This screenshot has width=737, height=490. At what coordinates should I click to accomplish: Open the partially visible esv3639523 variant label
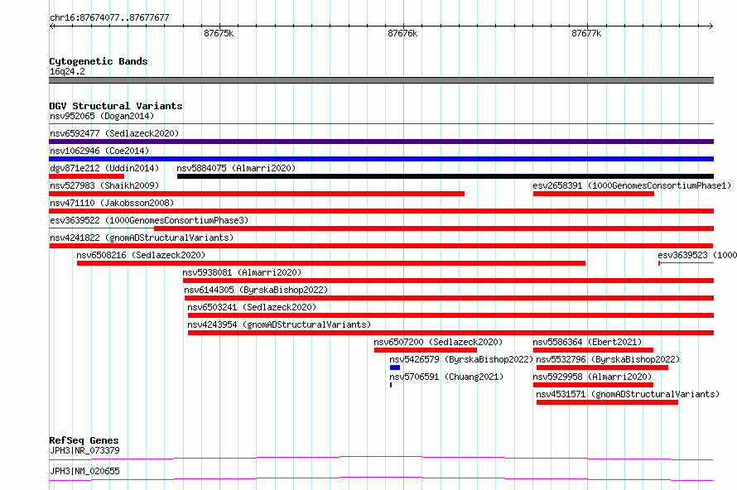pos(697,255)
